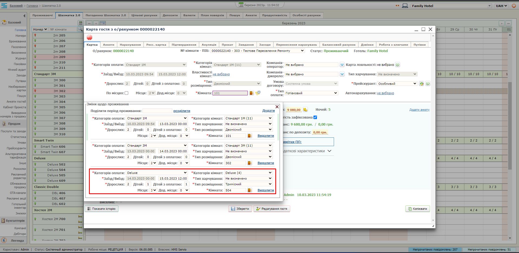Viewport: 519px width, 253px height.
Task: Click the Зберегти button
Action: 240,209
